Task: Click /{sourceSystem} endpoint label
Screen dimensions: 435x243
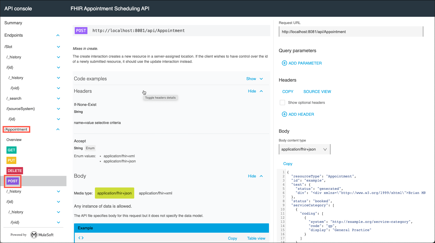Action: pos(21,109)
